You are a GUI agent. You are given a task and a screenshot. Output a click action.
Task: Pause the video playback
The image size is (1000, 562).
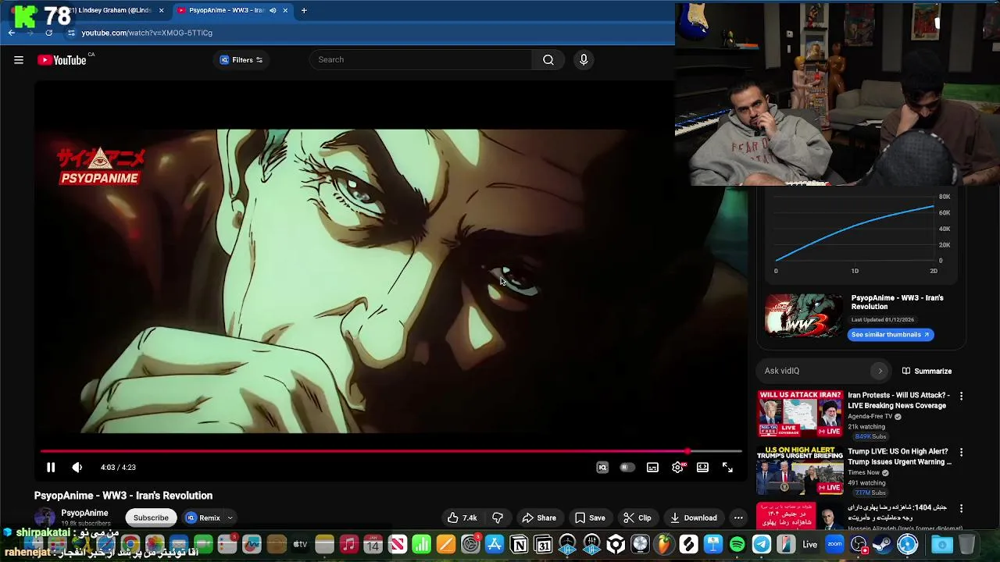[51, 468]
